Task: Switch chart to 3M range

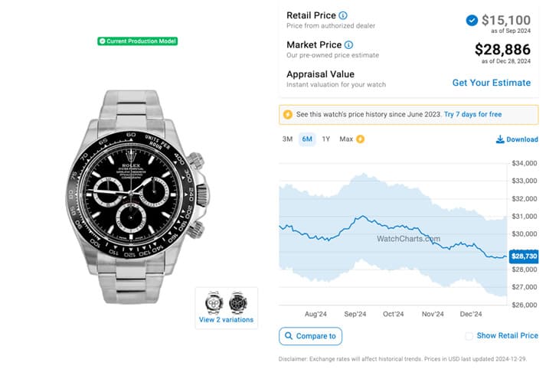Action: tap(288, 139)
